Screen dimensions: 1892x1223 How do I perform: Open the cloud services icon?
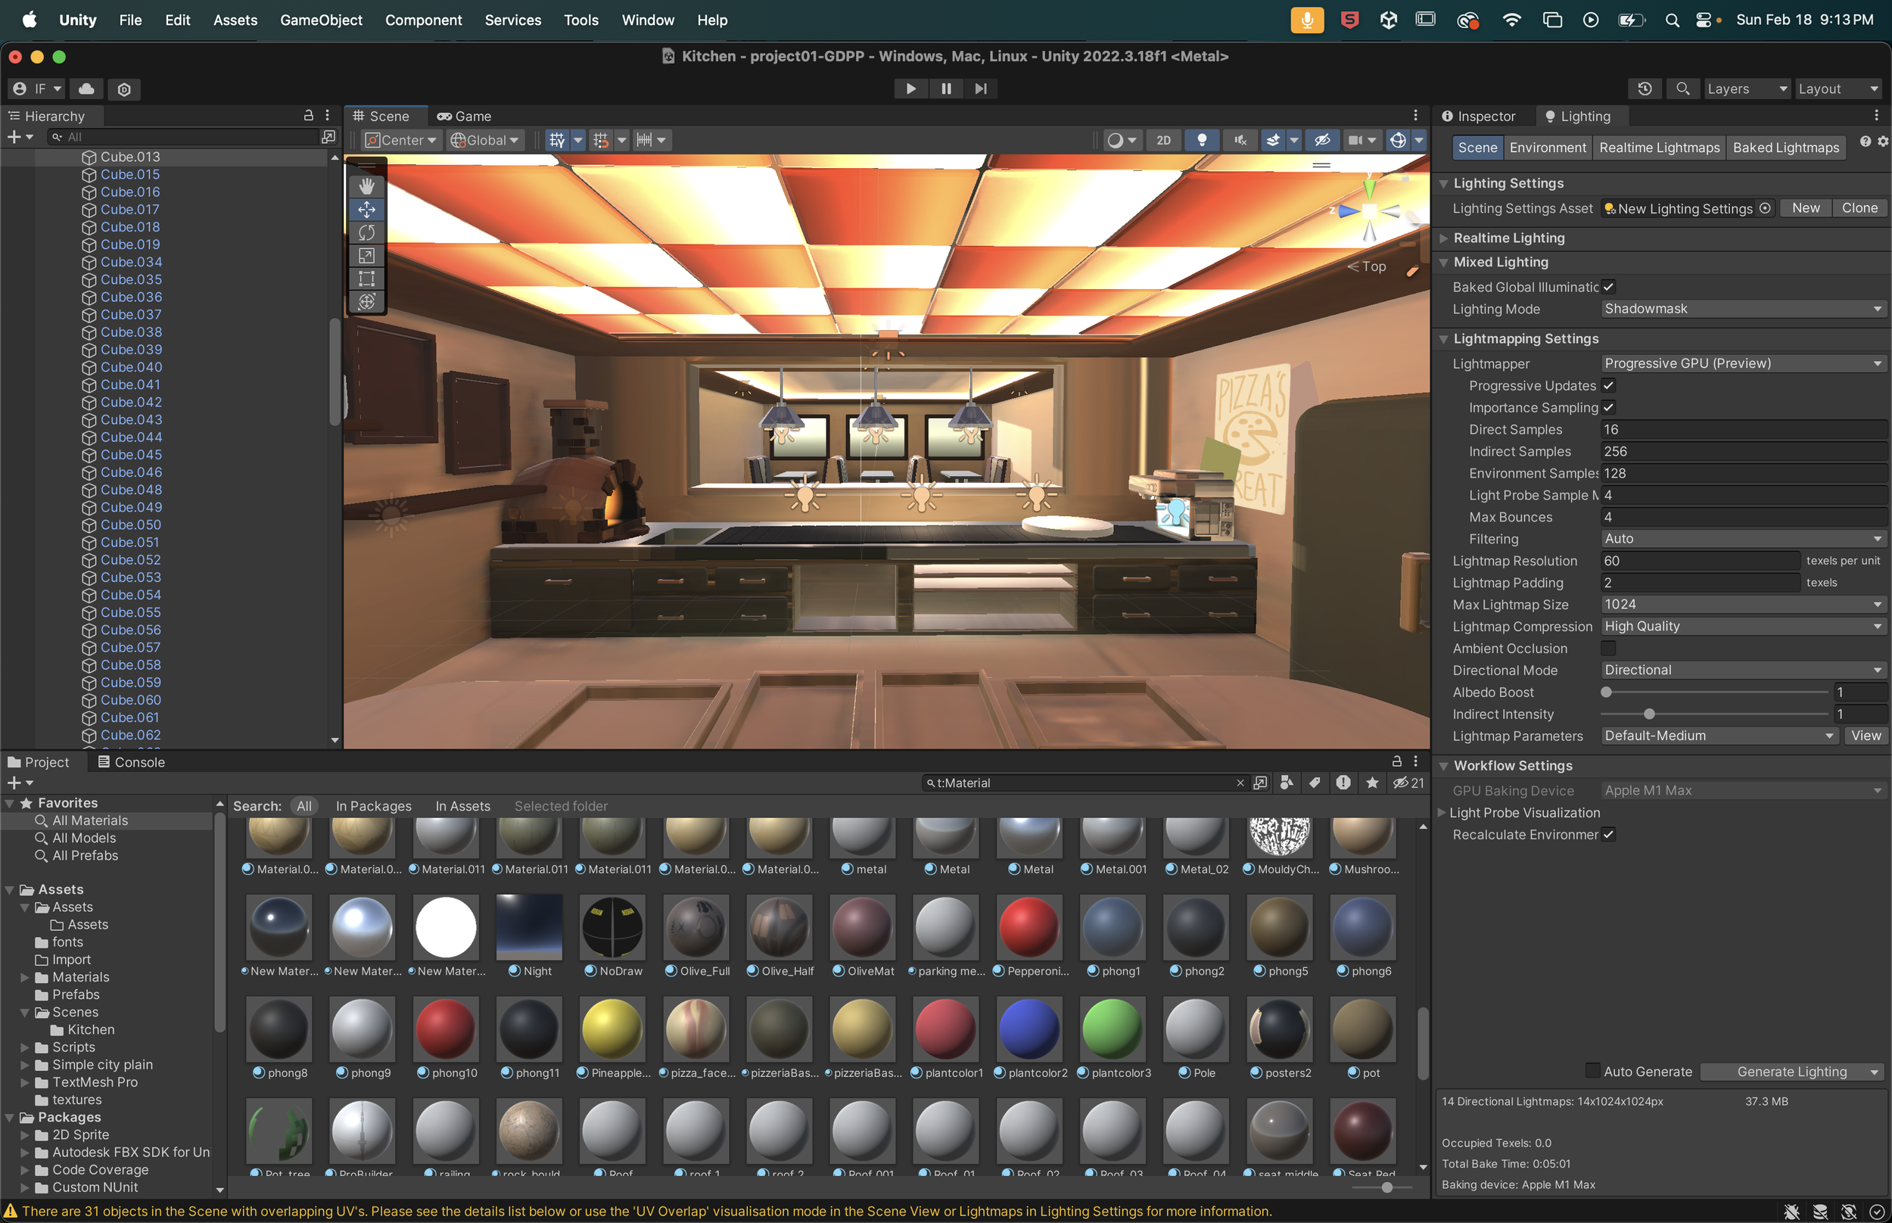click(x=86, y=89)
